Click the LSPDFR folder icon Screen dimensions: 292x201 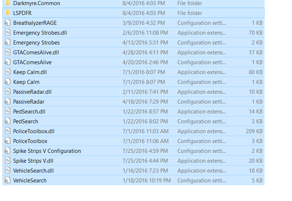7,13
